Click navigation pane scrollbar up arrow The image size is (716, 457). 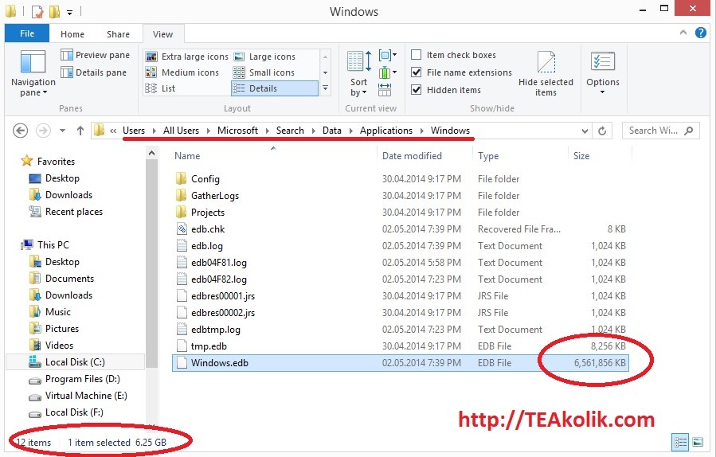pos(151,154)
